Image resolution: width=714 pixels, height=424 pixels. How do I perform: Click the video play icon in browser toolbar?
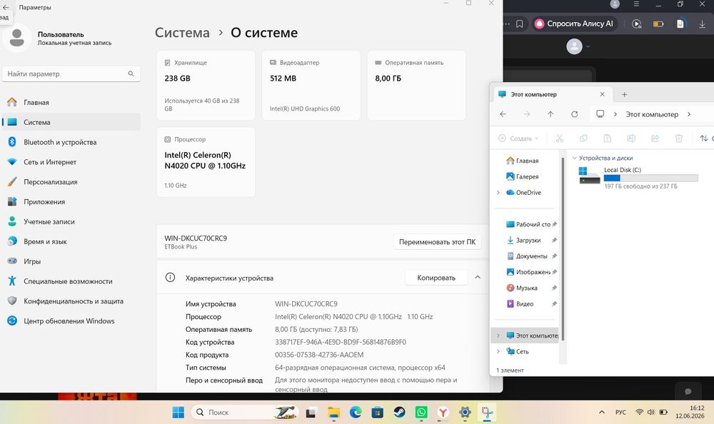pos(637,24)
